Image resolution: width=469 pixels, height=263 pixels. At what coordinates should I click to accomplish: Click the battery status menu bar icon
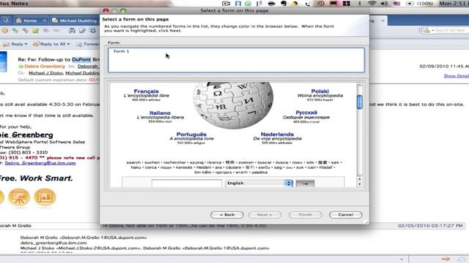419,3
